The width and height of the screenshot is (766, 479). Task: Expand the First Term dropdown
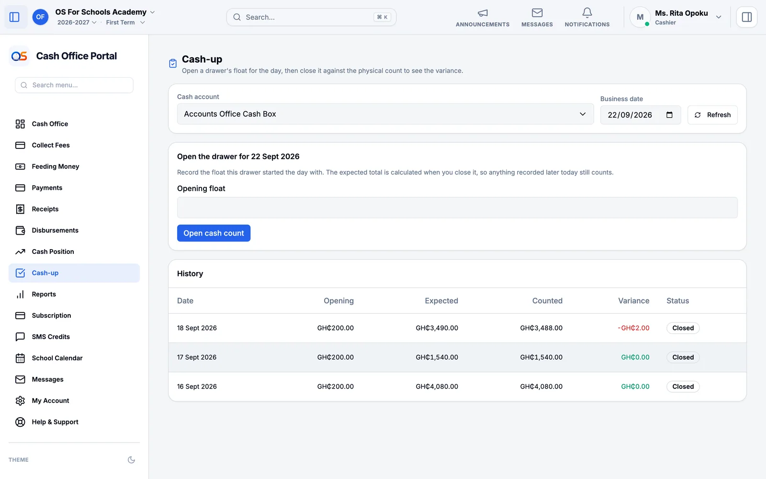pos(125,23)
